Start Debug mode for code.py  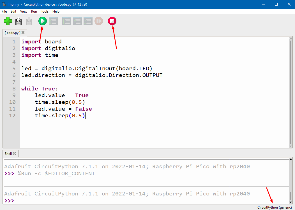[x=53, y=21]
